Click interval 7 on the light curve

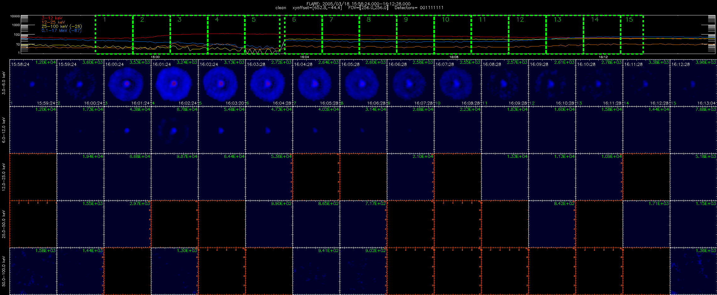(341, 35)
